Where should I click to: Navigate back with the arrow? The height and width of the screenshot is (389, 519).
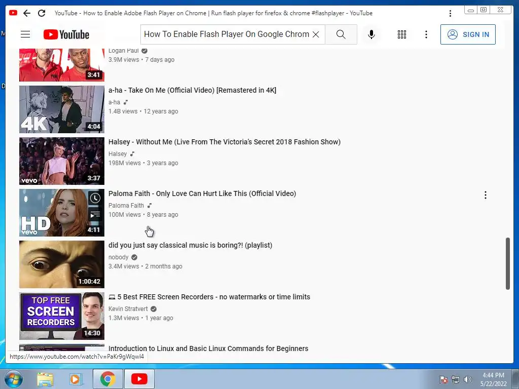click(x=27, y=13)
